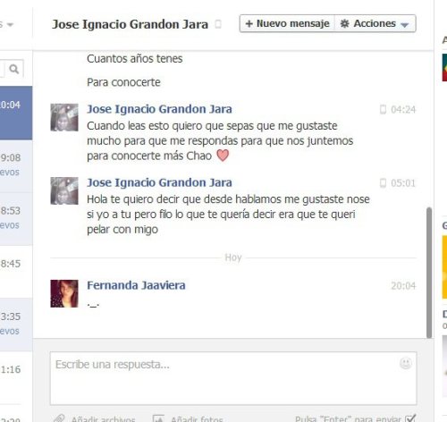447x422 pixels.
Task: Select the highlighted 0:04 conversation
Action: click(16, 113)
